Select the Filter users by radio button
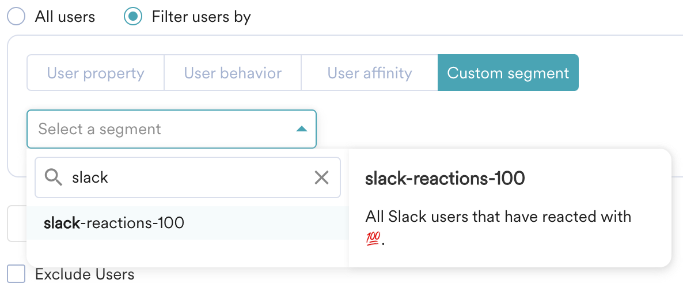683x295 pixels. 133,17
